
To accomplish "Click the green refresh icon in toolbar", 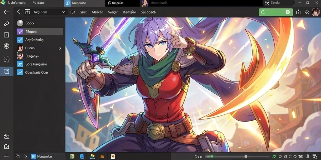I will point(263,12).
